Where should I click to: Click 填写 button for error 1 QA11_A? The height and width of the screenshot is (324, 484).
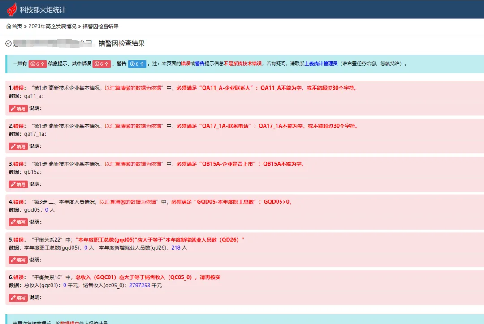click(18, 108)
